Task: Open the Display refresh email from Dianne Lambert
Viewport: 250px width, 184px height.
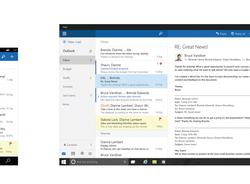Action: [131, 145]
